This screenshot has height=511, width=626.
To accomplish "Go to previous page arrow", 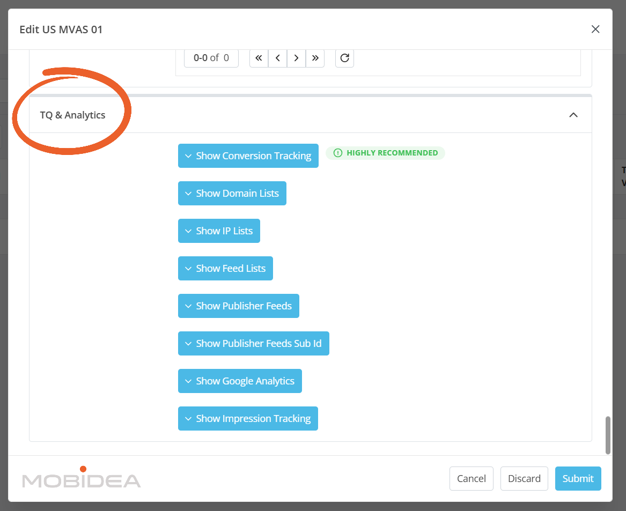I will [x=277, y=58].
